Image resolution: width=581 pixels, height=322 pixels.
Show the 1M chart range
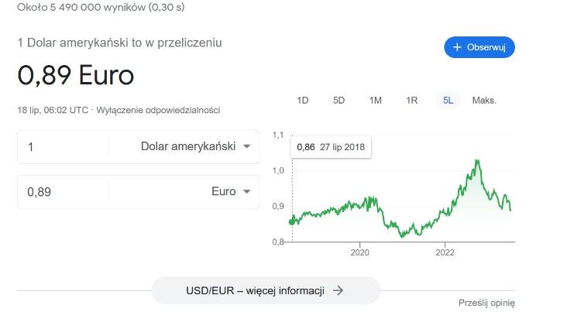pos(375,100)
